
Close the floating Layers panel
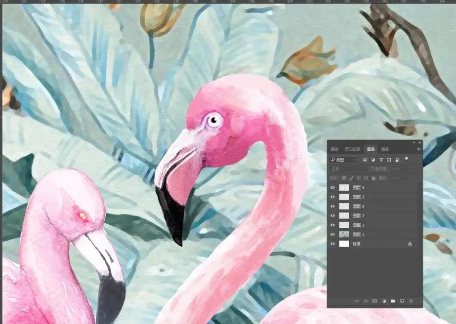tap(419, 143)
